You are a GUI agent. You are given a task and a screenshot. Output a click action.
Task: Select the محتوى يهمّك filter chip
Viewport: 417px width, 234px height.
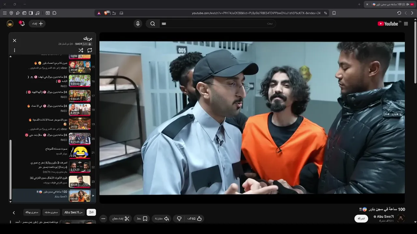[x=32, y=212]
